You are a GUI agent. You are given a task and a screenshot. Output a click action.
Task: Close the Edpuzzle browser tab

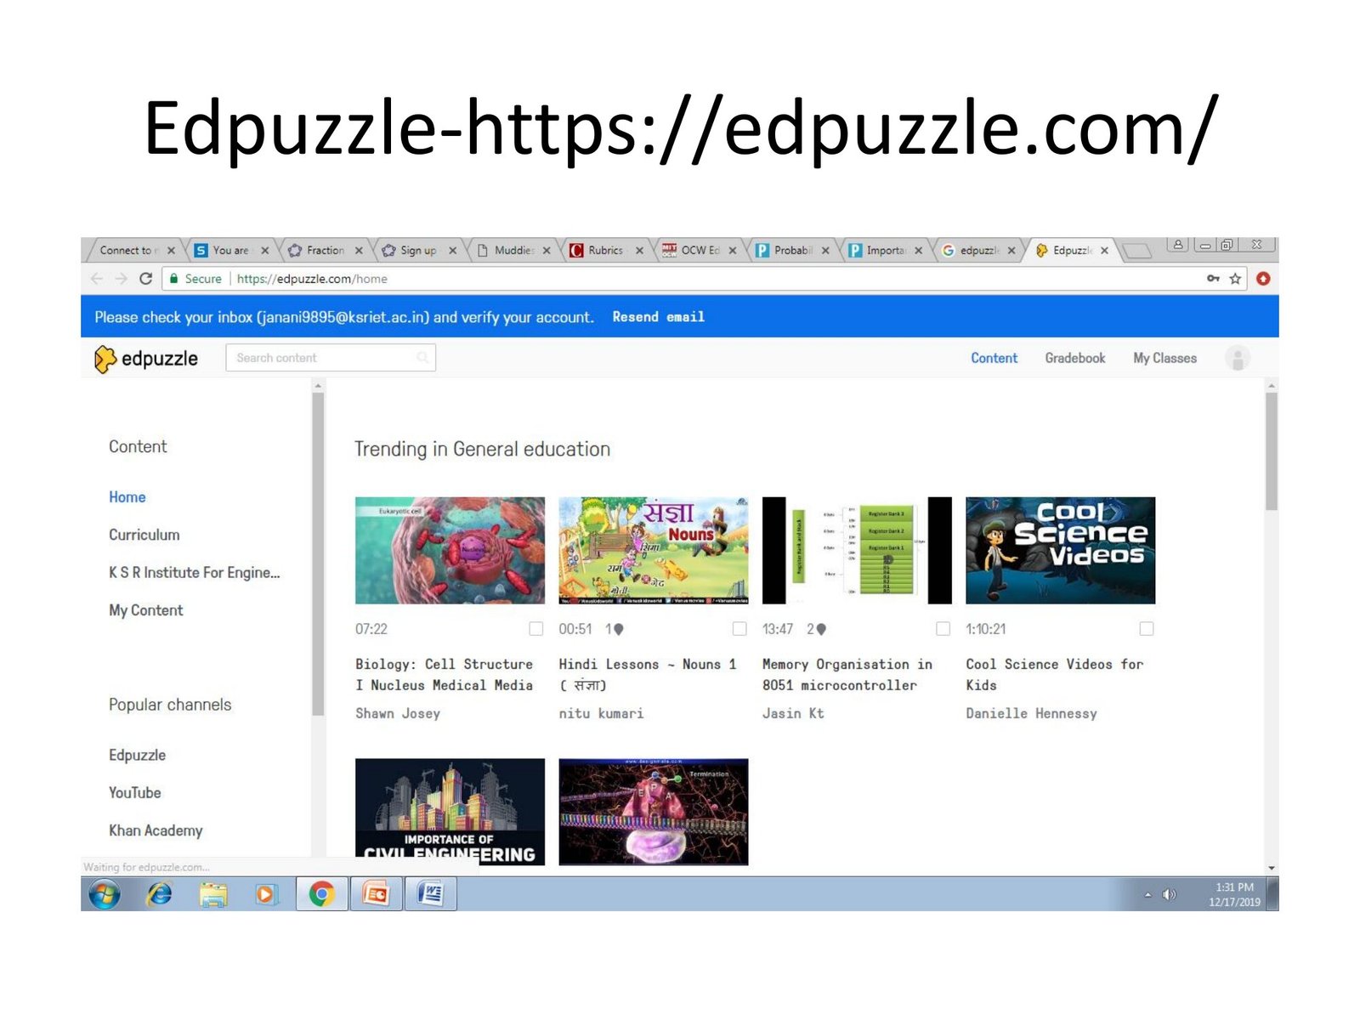pyautogui.click(x=1104, y=251)
